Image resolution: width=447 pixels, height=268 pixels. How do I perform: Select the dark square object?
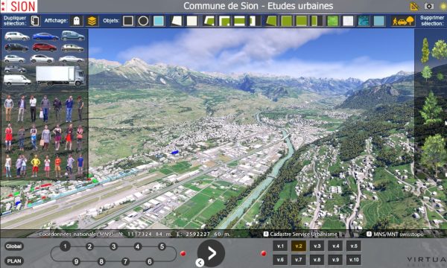128,21
